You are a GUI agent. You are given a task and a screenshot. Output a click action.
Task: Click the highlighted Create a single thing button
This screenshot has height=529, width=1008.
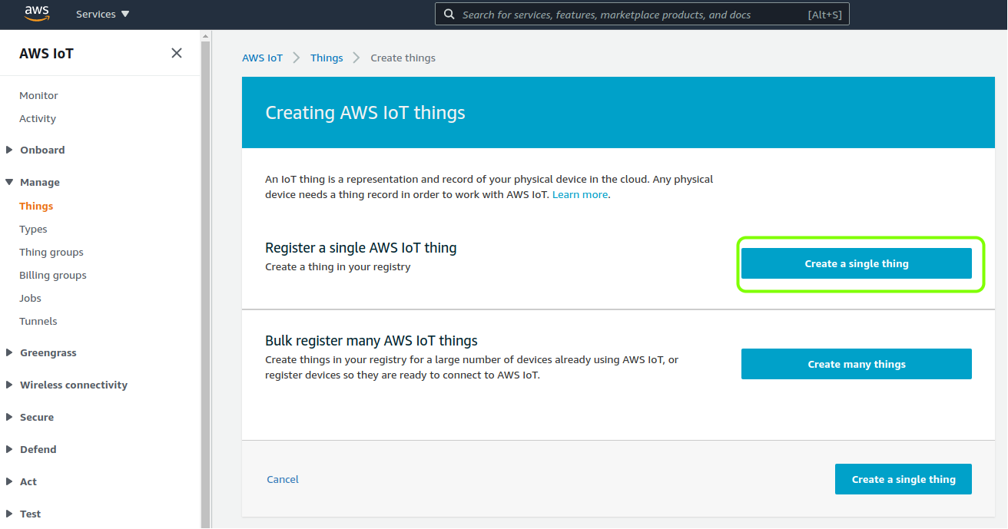[857, 263]
